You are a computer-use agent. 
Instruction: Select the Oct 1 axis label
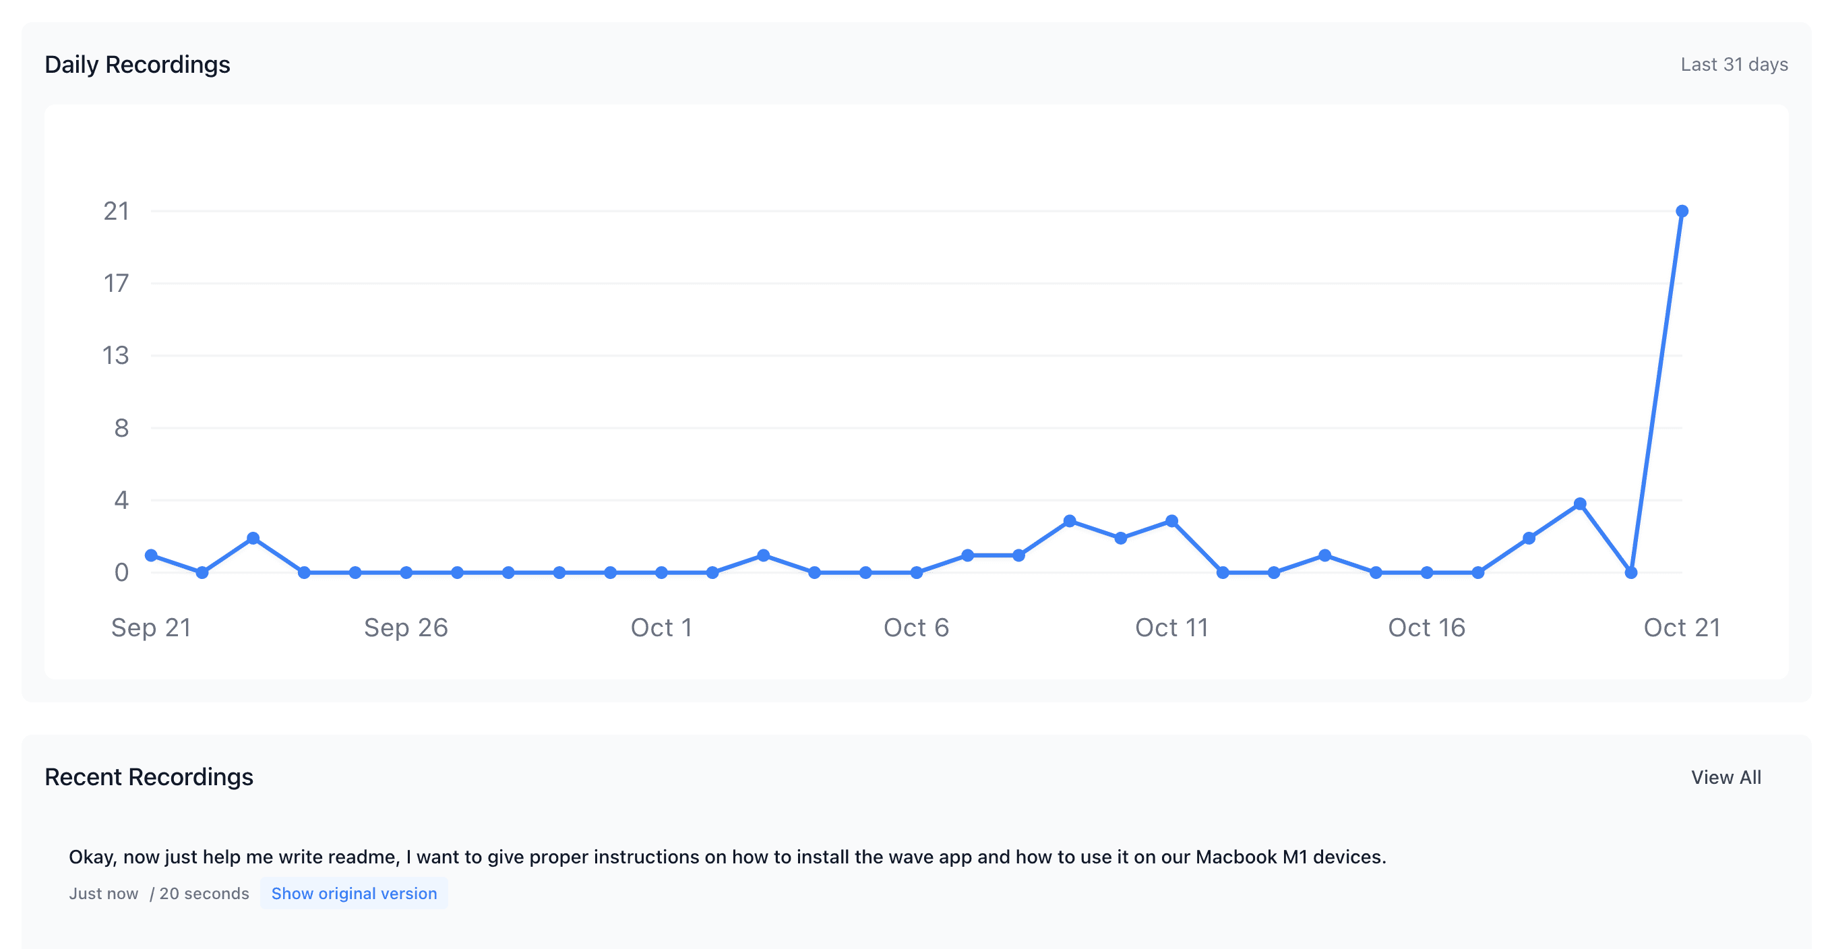662,627
